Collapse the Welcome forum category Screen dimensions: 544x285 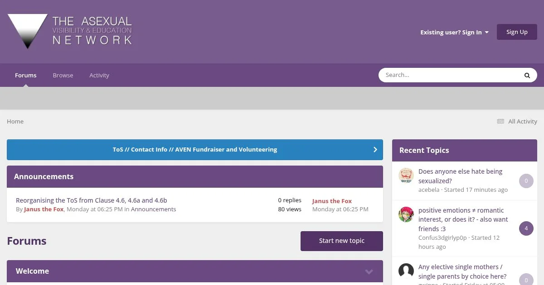369,271
